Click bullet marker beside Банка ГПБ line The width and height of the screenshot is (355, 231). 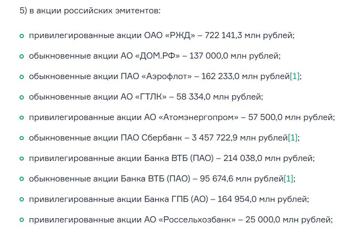22,199
